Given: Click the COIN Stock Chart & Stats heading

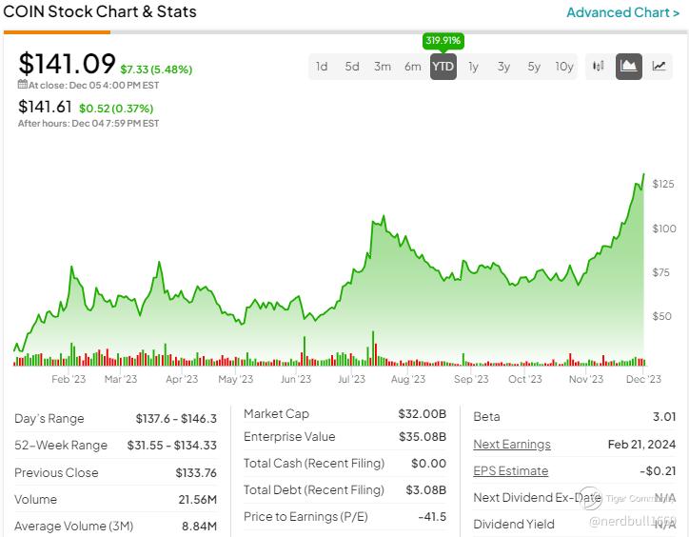Looking at the screenshot, I should tap(100, 11).
